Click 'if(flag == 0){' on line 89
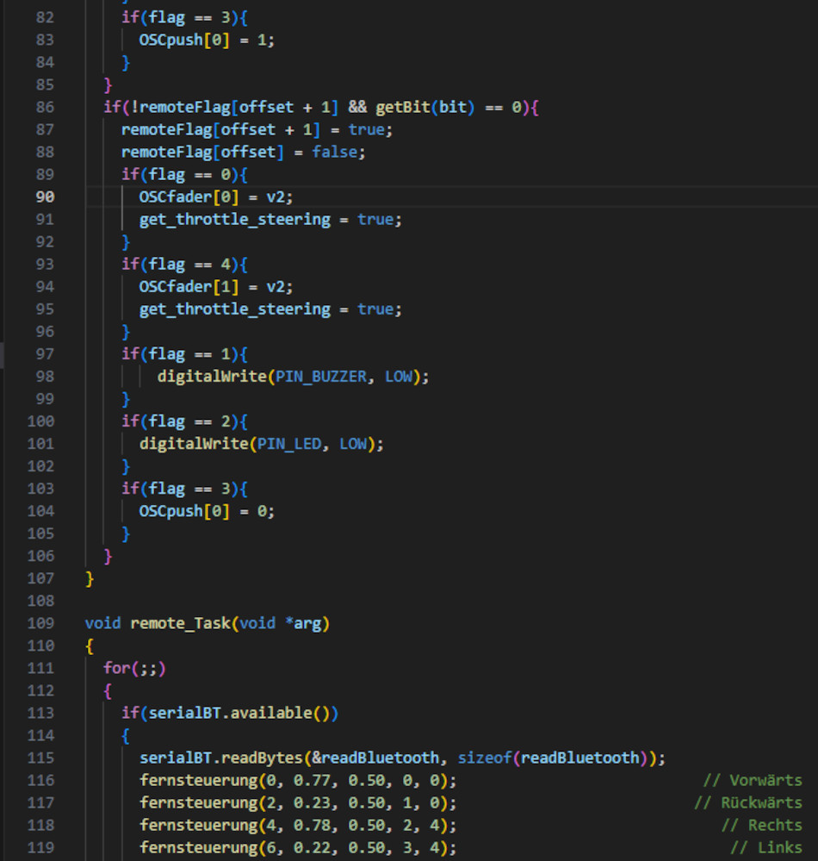The image size is (818, 861). tap(184, 175)
